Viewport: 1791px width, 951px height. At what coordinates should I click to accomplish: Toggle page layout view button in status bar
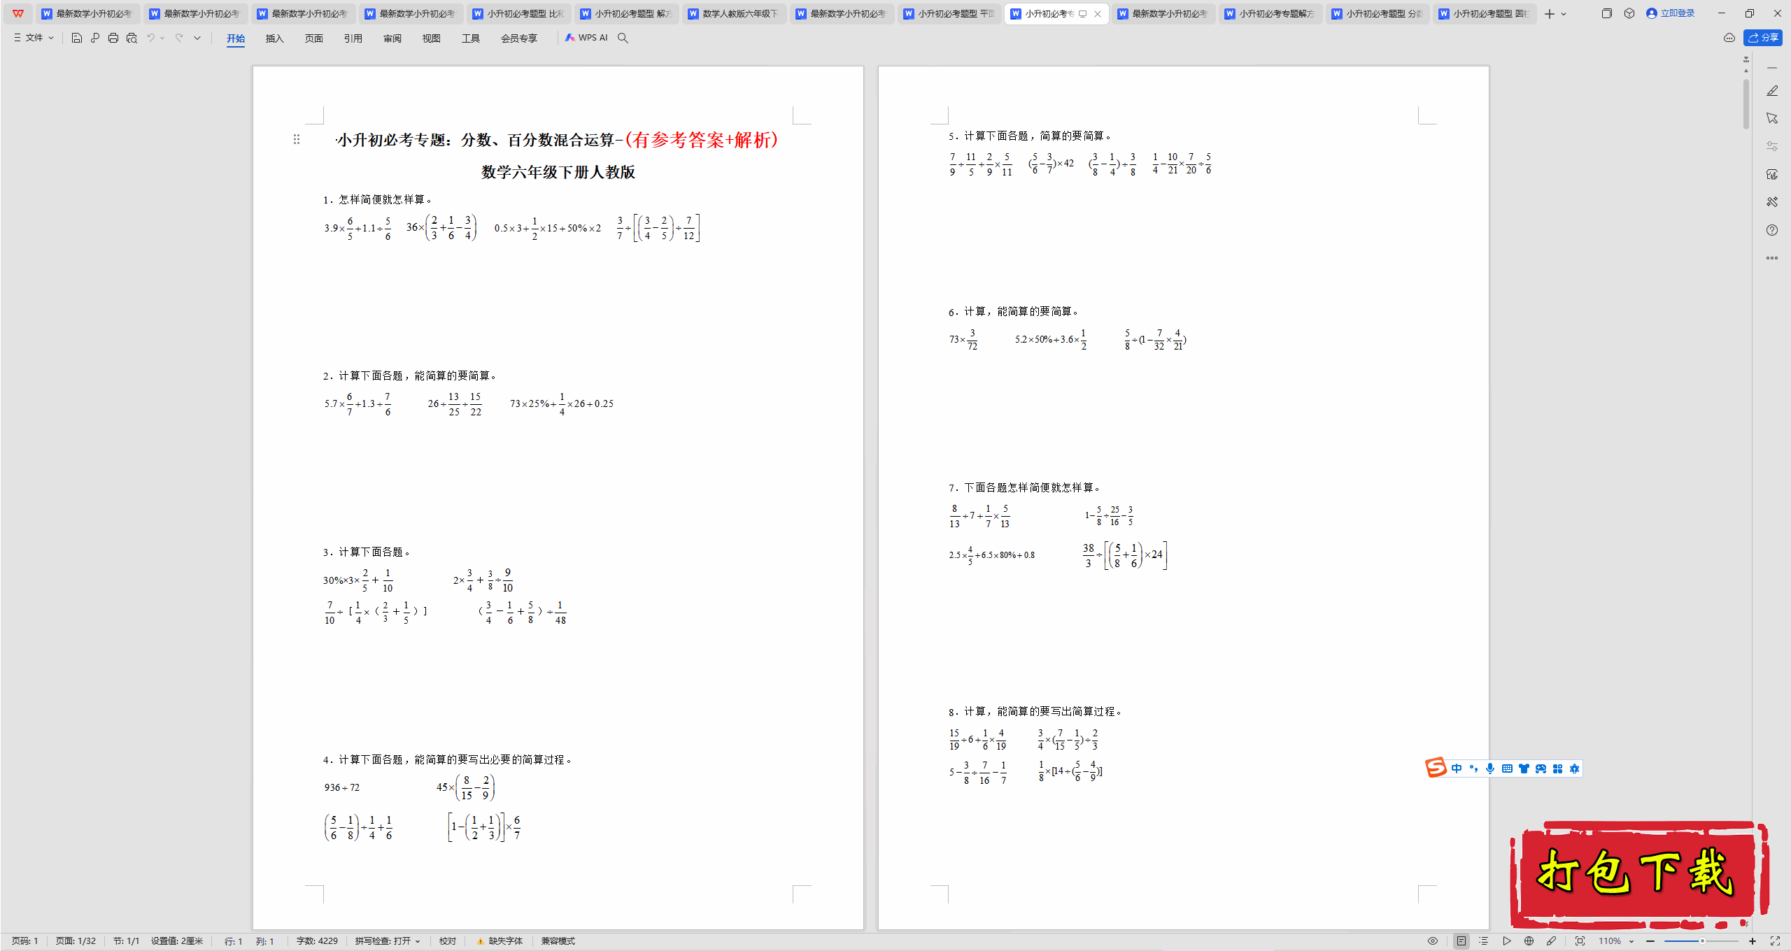(1461, 941)
